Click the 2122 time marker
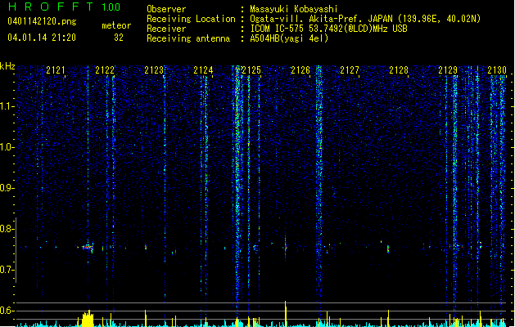The height and width of the screenshot is (327, 515). click(105, 70)
